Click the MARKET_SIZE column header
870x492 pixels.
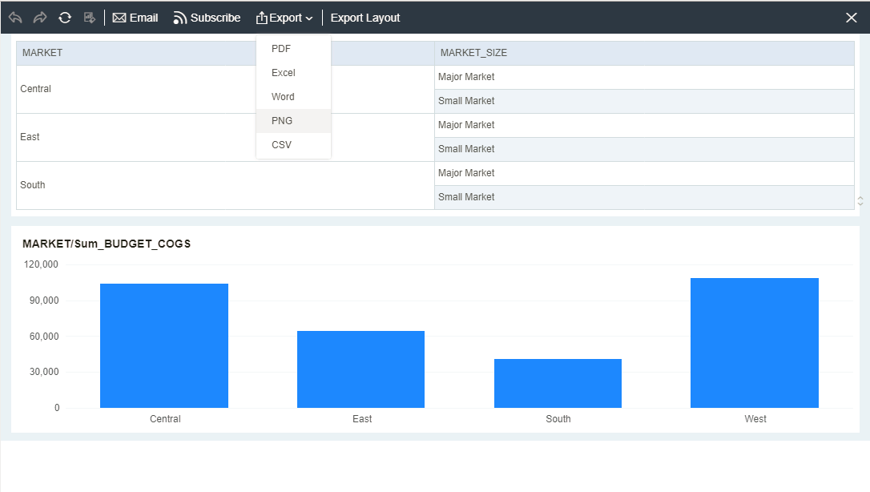point(473,53)
